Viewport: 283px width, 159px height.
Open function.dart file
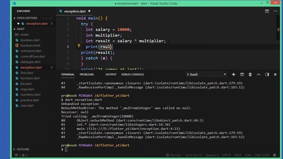[30, 78]
